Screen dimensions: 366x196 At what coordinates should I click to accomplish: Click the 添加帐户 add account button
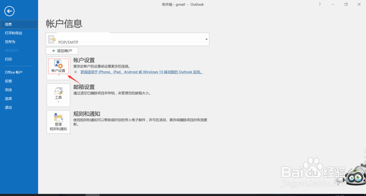[x=62, y=51]
